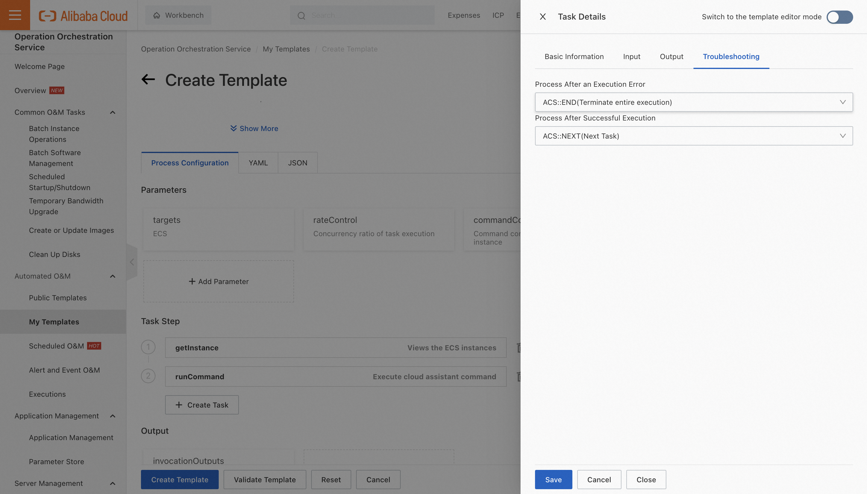The height and width of the screenshot is (494, 867).
Task: Click the search magnifier icon
Action: 301,16
